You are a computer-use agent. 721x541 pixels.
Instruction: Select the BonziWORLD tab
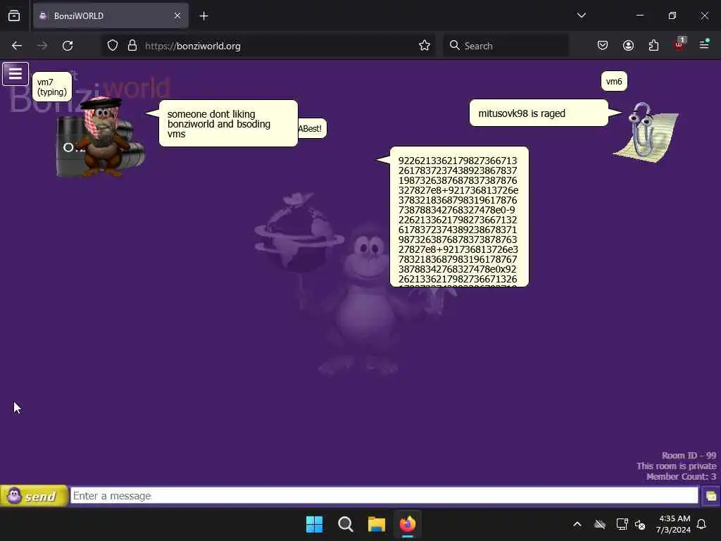click(111, 15)
